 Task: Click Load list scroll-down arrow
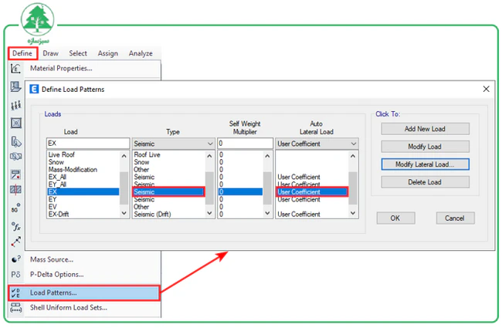[124, 213]
